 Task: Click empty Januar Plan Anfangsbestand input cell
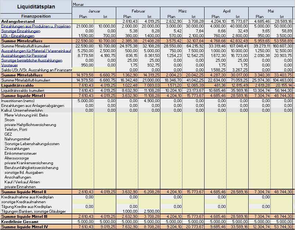[83, 21]
